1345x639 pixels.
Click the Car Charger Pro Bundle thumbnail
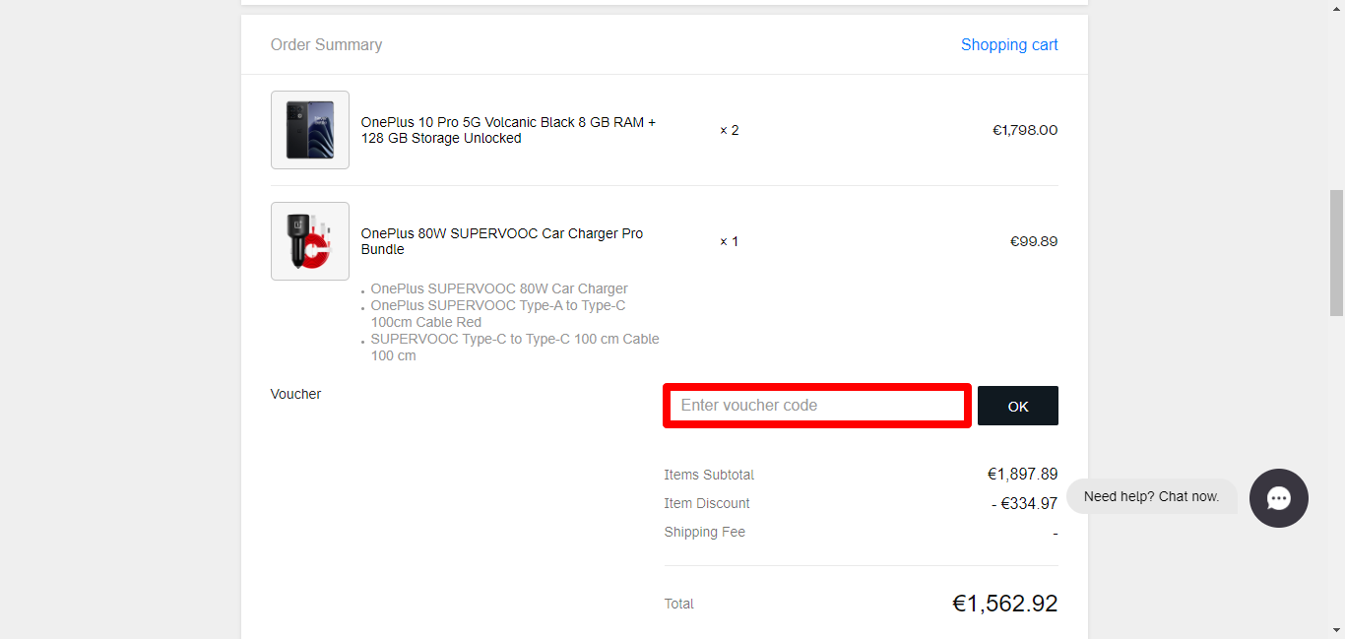click(x=310, y=241)
